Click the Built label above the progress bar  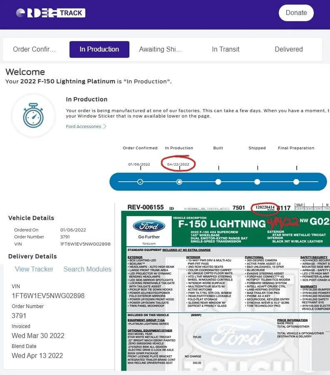click(218, 148)
